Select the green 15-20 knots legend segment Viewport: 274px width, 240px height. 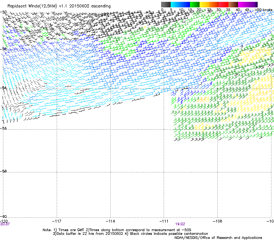click(195, 4)
